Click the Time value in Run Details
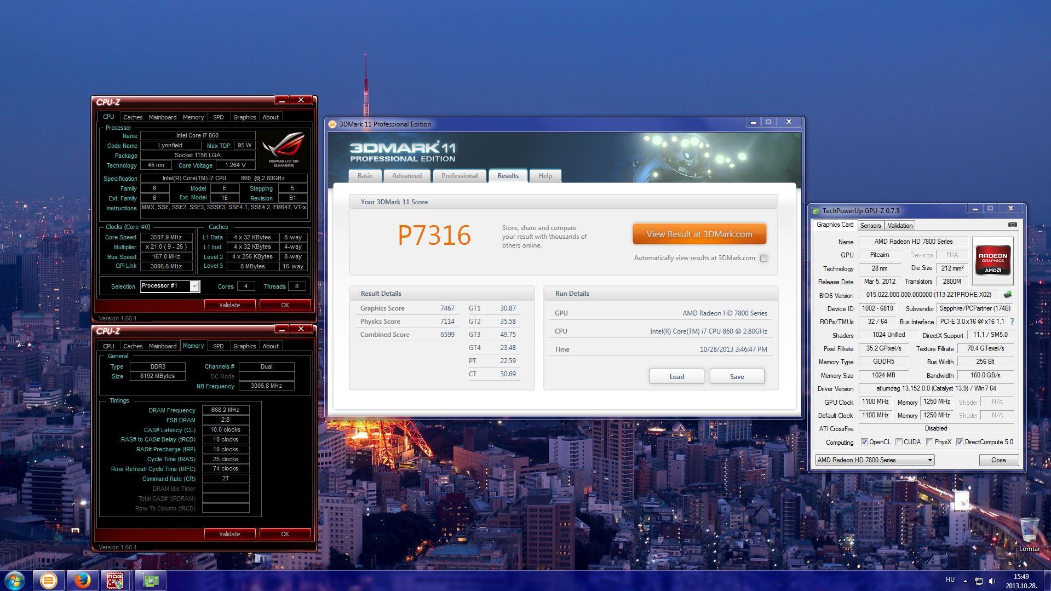1051x591 pixels. pyautogui.click(x=733, y=349)
